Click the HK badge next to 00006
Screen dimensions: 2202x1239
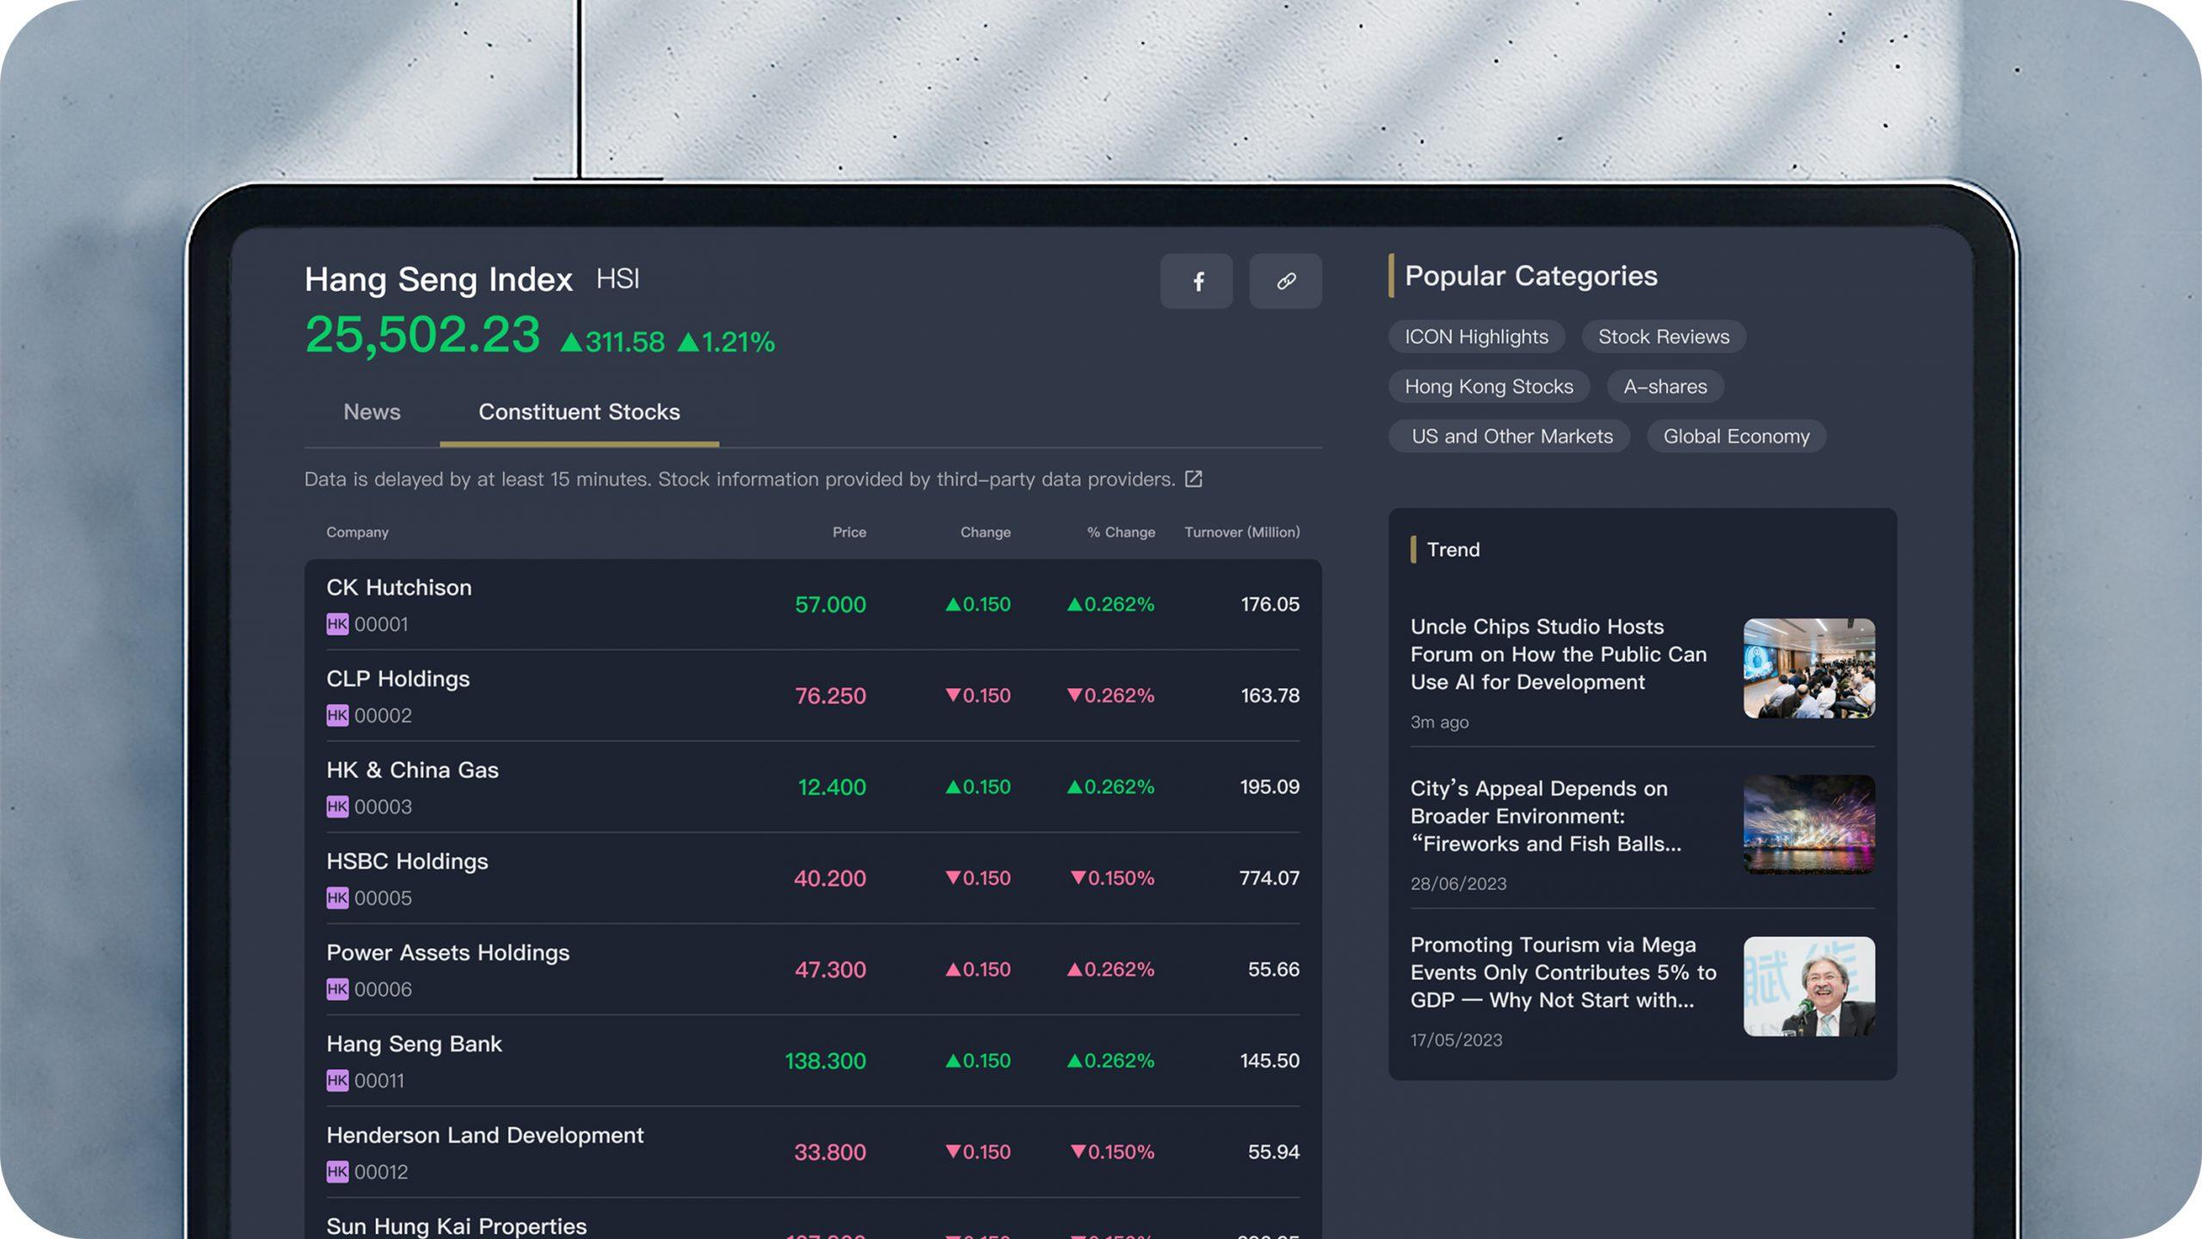pyautogui.click(x=337, y=989)
